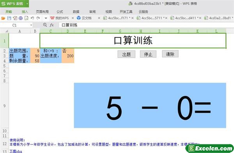This screenshot has width=234, height=153.
Task: Expand the quick access toolbar dropdown arrow
Action: [x=46, y=18]
